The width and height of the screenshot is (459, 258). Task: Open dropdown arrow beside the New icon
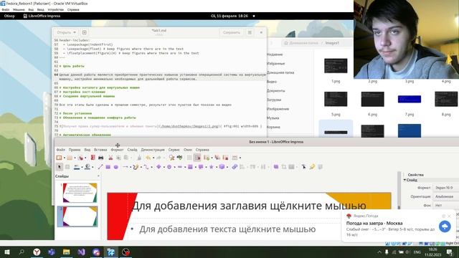click(64, 158)
